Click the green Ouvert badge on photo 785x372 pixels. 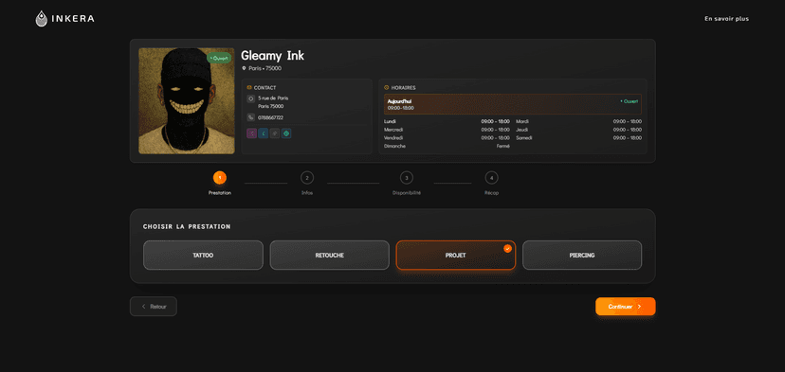coord(219,58)
